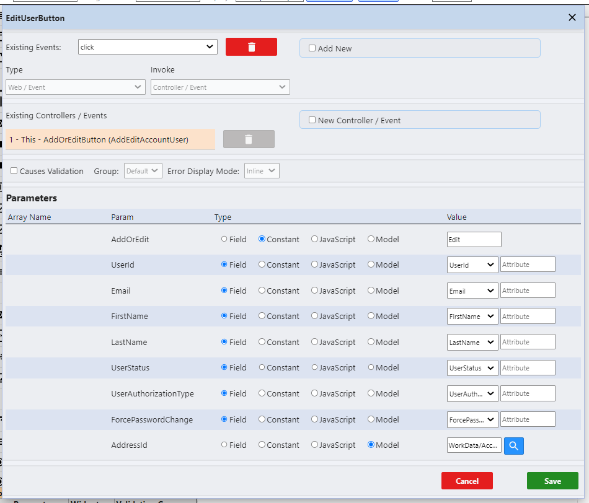Image resolution: width=589 pixels, height=503 pixels.
Task: Set UserAuthorizationType type to Model
Action: [x=371, y=393]
